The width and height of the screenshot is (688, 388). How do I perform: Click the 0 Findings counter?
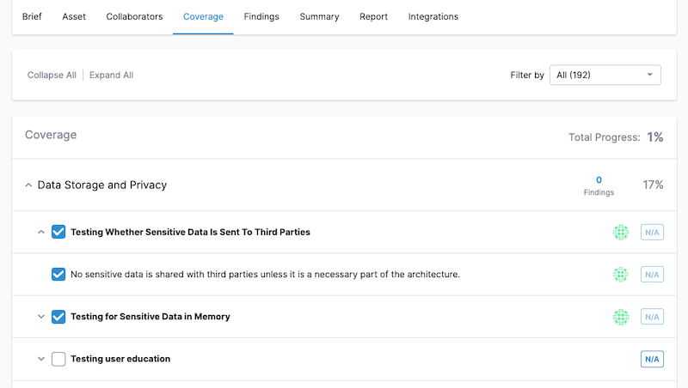(x=599, y=185)
